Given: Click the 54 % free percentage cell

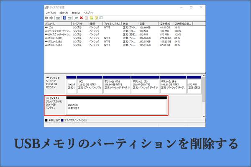Looking at the screenshot, I should [x=177, y=42].
